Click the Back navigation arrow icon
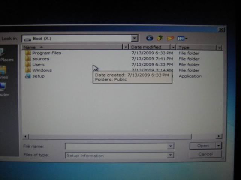 point(149,38)
